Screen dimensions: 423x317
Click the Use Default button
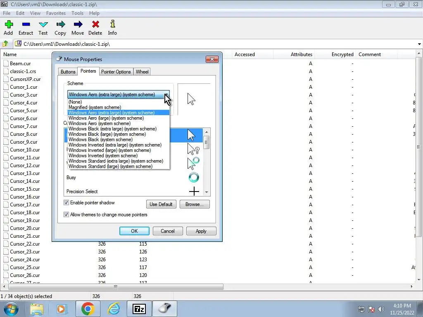point(161,204)
